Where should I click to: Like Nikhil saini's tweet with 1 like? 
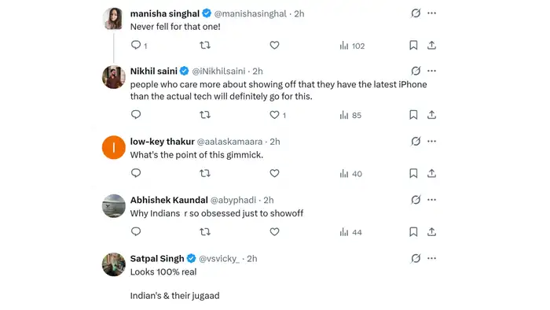pos(277,115)
